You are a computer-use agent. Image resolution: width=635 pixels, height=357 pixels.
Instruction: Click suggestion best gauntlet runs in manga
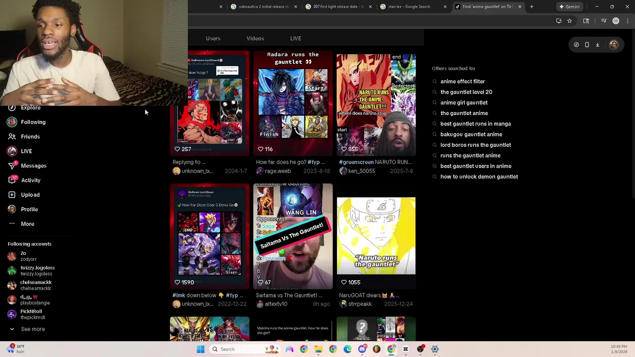click(475, 124)
